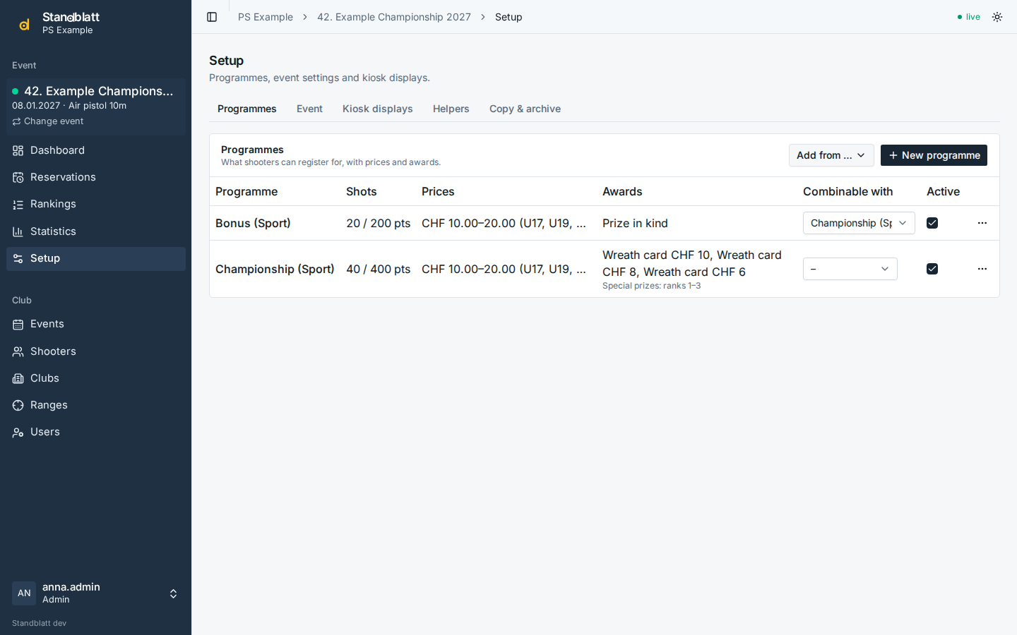1017x635 pixels.
Task: Click the 20 / 200 pts shots cell
Action: (x=379, y=223)
